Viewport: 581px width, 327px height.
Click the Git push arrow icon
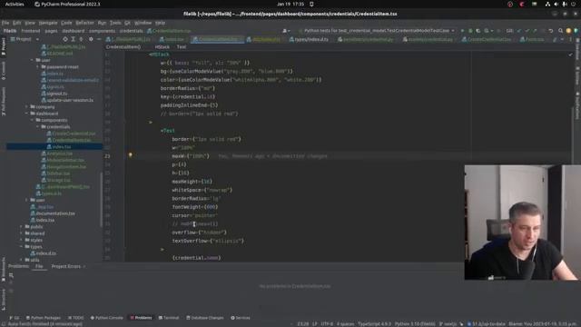(x=535, y=31)
